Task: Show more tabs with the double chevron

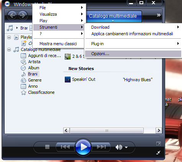Action: tap(159, 15)
